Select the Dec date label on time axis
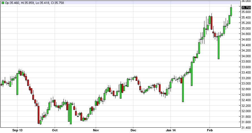 click(x=133, y=130)
